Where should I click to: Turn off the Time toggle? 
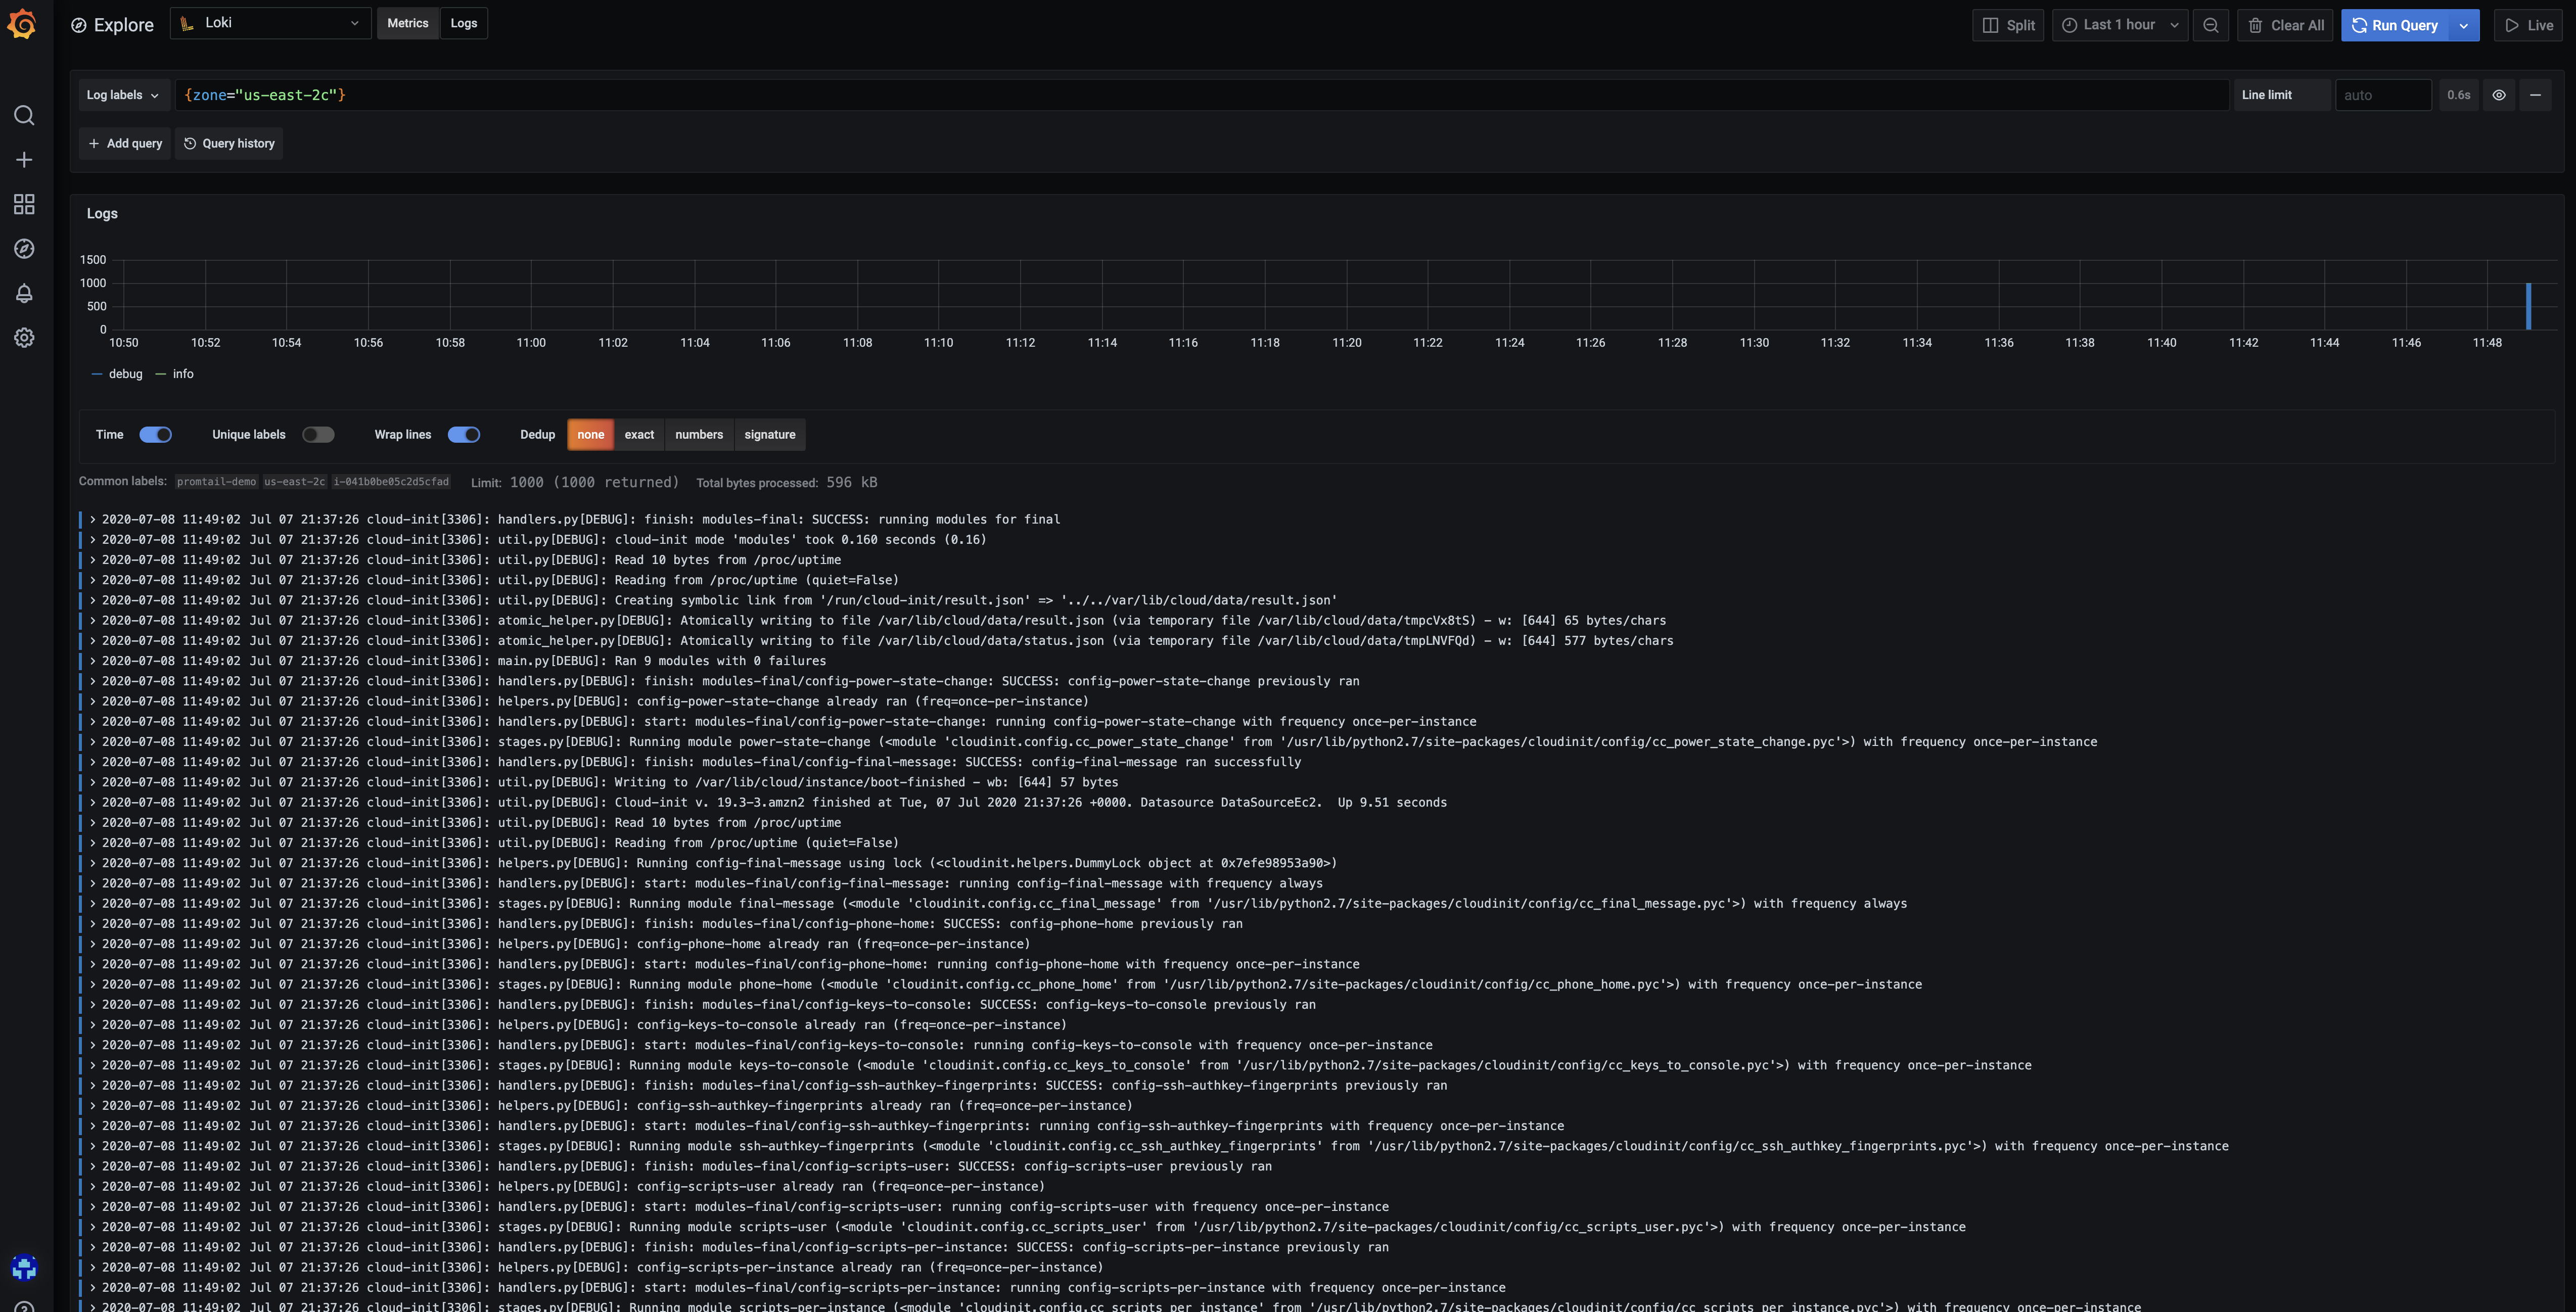point(155,434)
